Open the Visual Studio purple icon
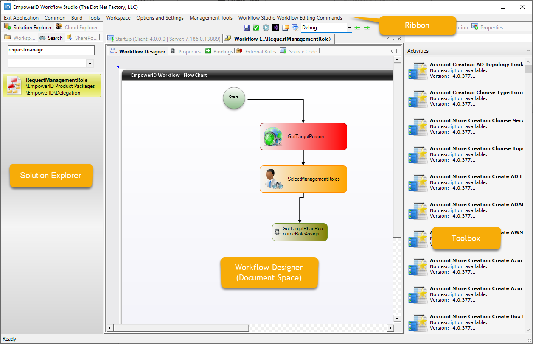The image size is (533, 344). tap(276, 28)
